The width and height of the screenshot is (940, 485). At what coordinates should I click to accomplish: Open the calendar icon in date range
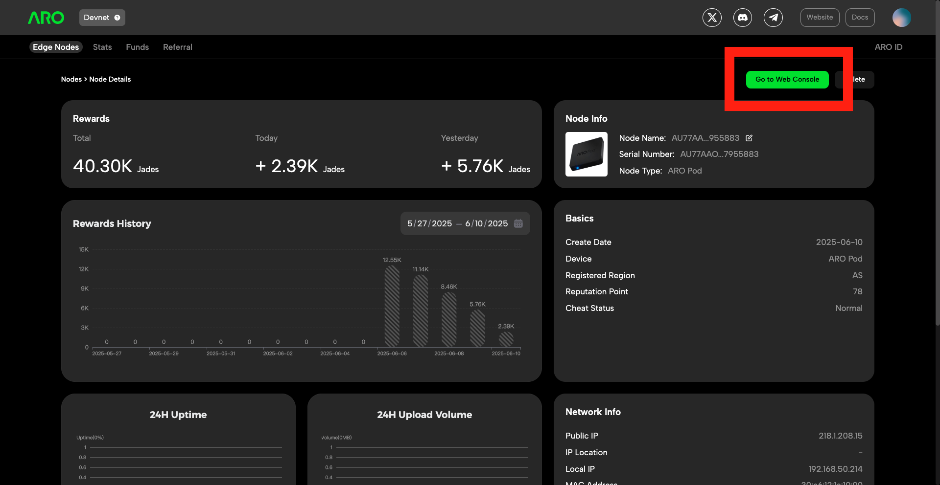518,223
